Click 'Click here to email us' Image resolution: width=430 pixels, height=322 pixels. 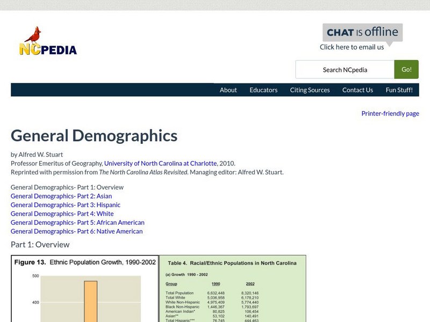pos(352,47)
